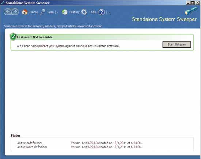The width and height of the screenshot is (201, 159).
Task: Click the title bar app icon
Action: pos(3,3)
